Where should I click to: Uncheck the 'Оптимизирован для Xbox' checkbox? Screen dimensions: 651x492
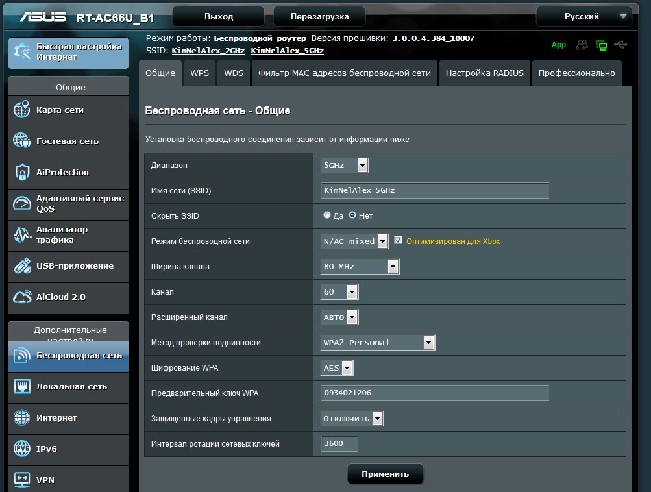pos(399,240)
